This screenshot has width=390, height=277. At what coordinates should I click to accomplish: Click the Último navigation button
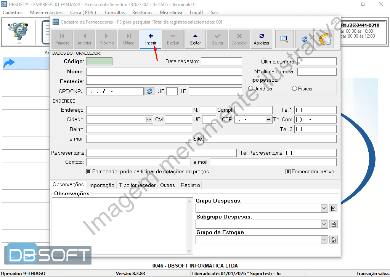pos(128,39)
